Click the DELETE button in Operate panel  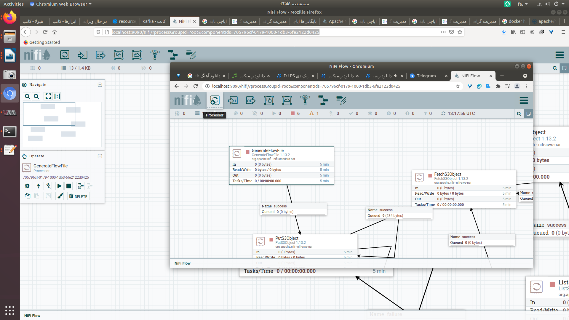point(78,196)
